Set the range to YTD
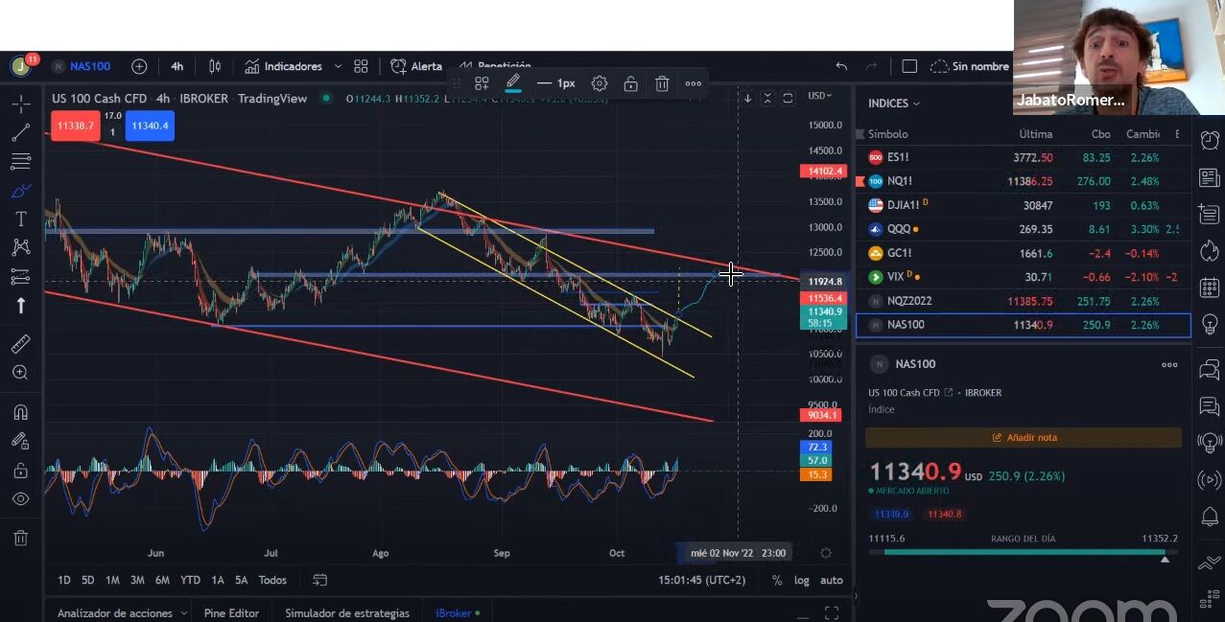This screenshot has height=622, width=1225. 190,580
